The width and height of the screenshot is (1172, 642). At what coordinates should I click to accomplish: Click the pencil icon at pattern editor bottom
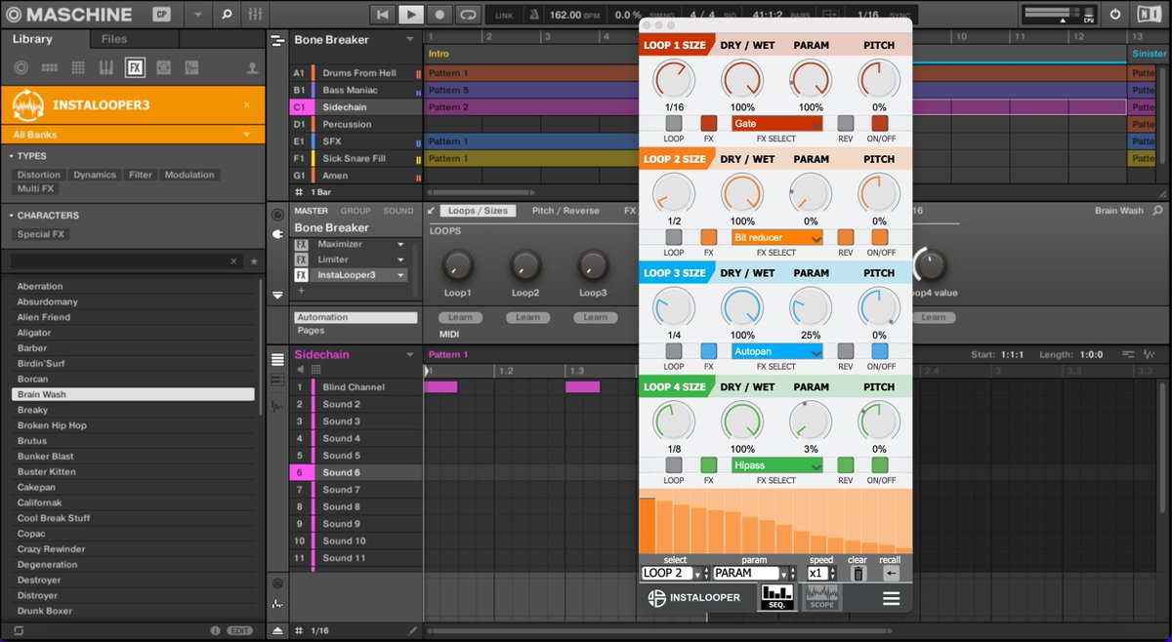412,631
